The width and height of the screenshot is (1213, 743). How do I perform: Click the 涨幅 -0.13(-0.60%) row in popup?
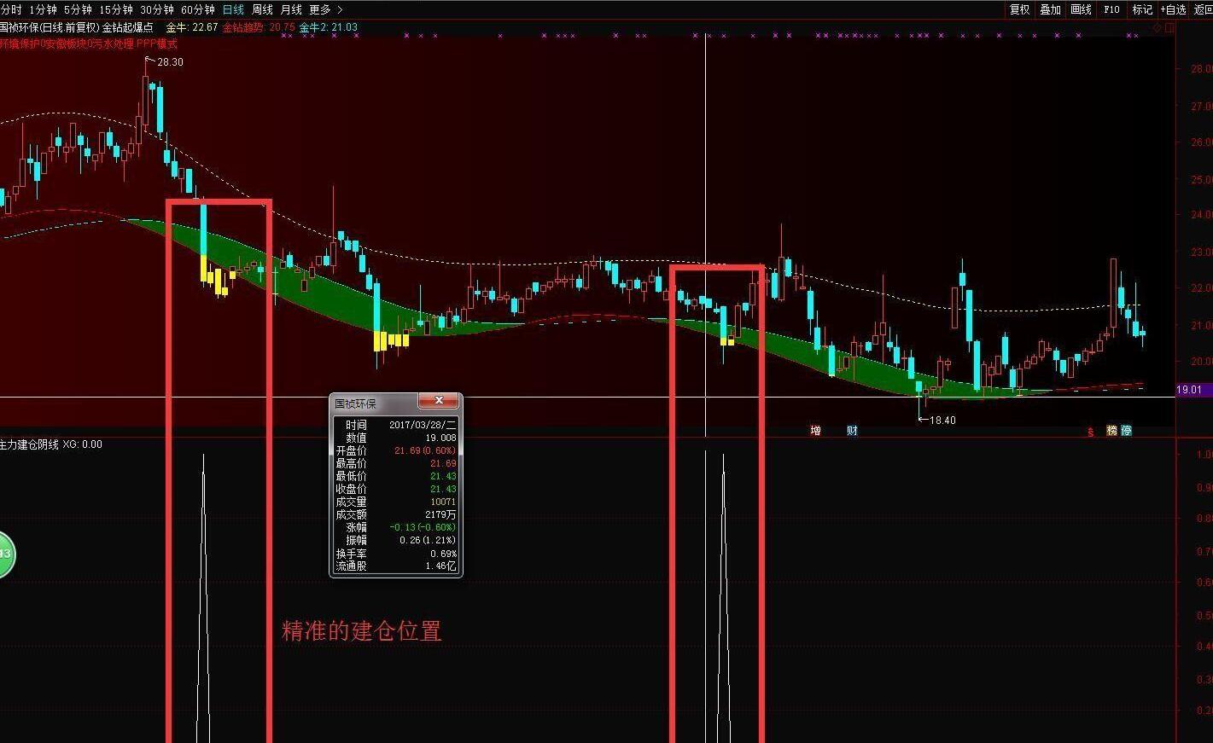click(396, 527)
